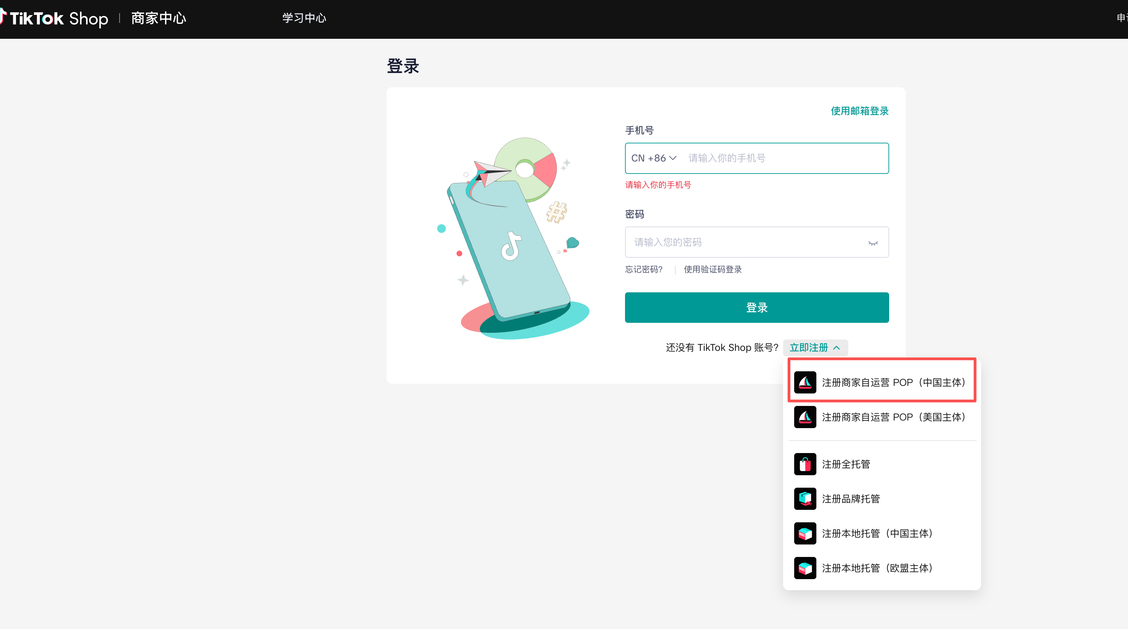The width and height of the screenshot is (1128, 629).
Task: Open the 忘记密码? link
Action: [x=644, y=269]
